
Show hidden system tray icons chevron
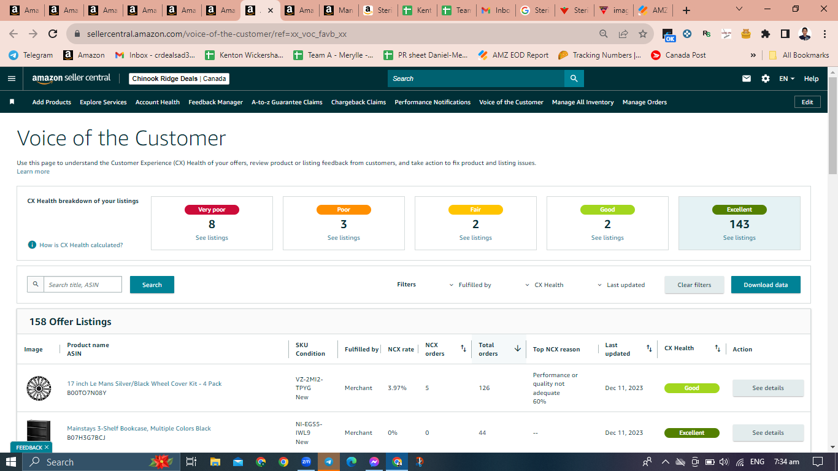664,462
